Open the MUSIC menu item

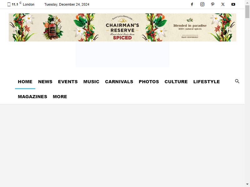[91, 82]
